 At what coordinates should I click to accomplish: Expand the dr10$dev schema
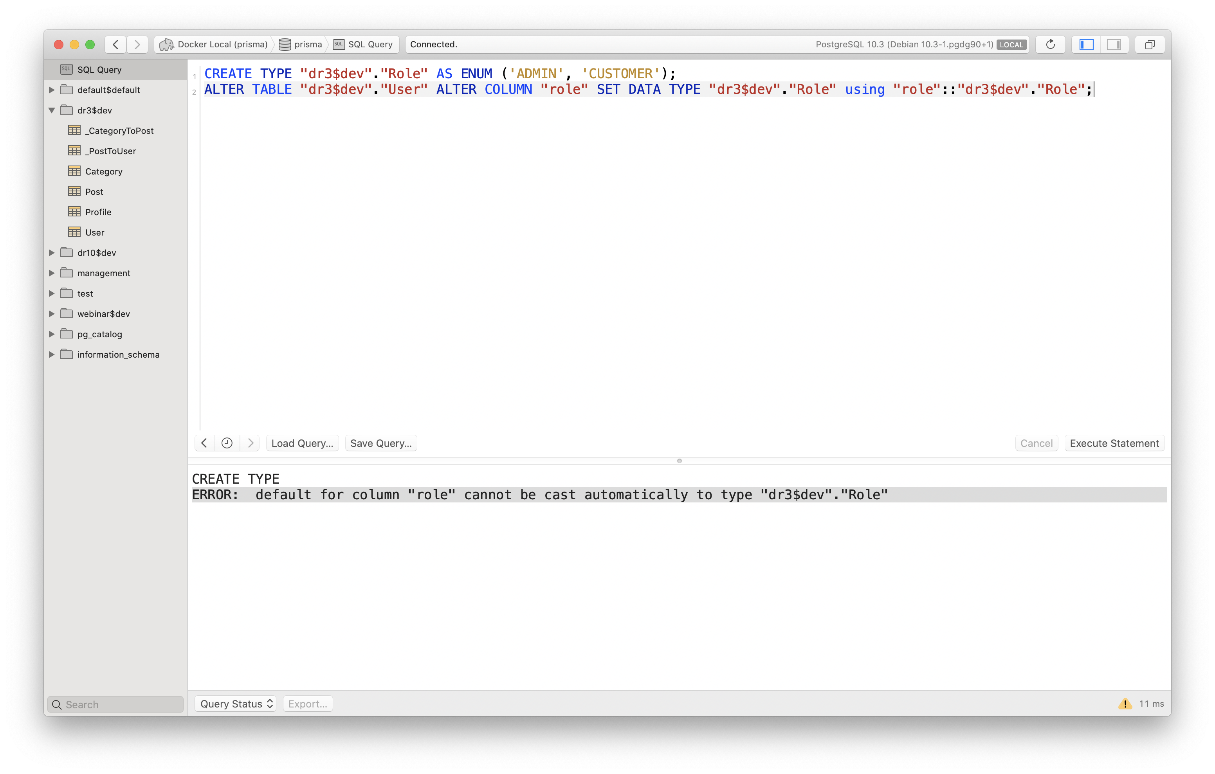coord(52,252)
